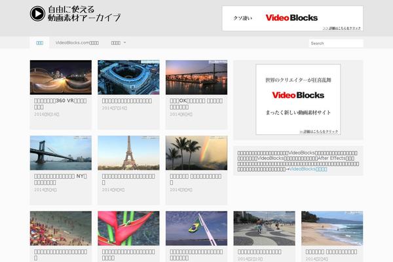Click the sidebar VideoBlocks square ad
The image size is (393, 262).
tap(298, 100)
